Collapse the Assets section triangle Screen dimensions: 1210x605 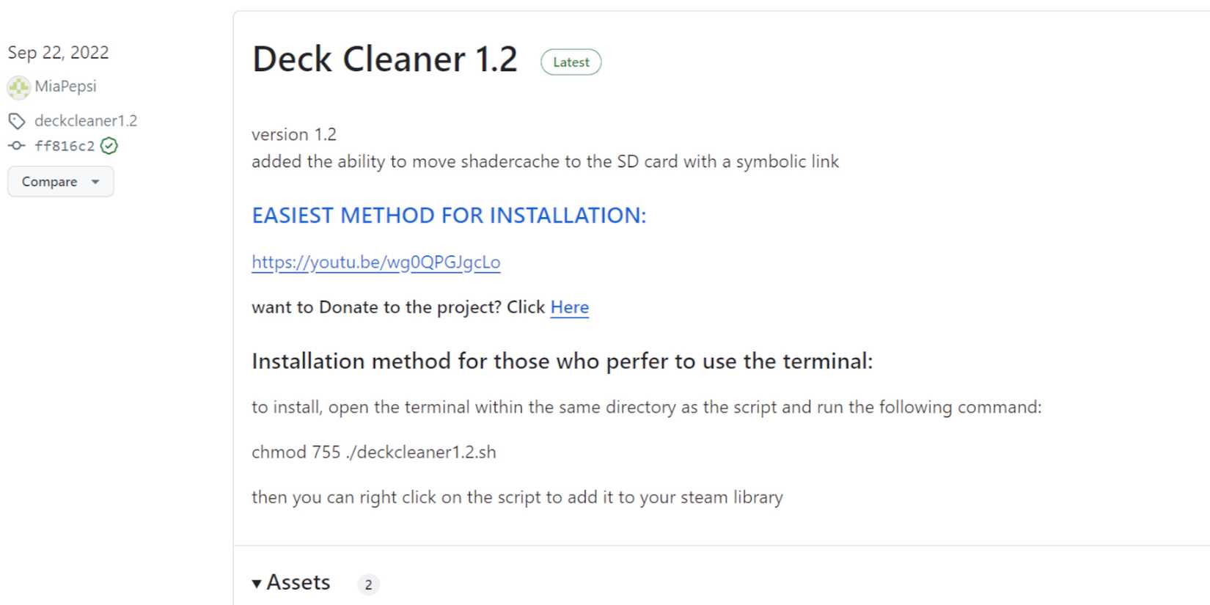(x=257, y=582)
